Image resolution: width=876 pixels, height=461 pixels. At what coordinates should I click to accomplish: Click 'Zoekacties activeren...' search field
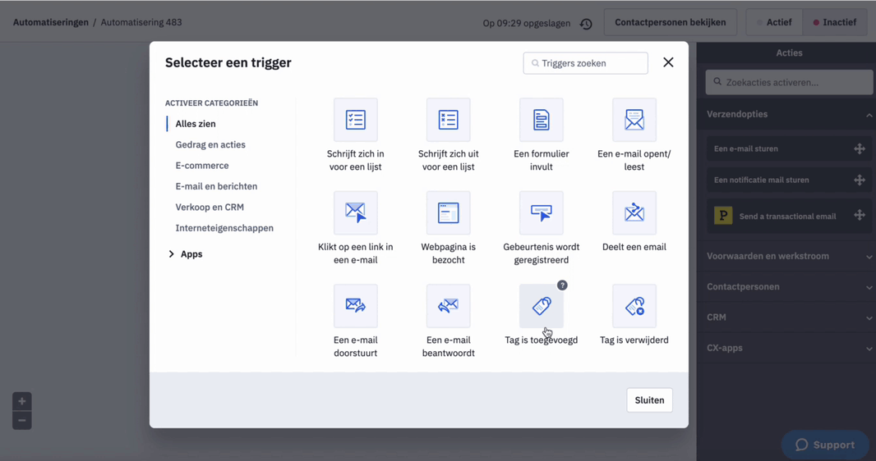point(790,83)
